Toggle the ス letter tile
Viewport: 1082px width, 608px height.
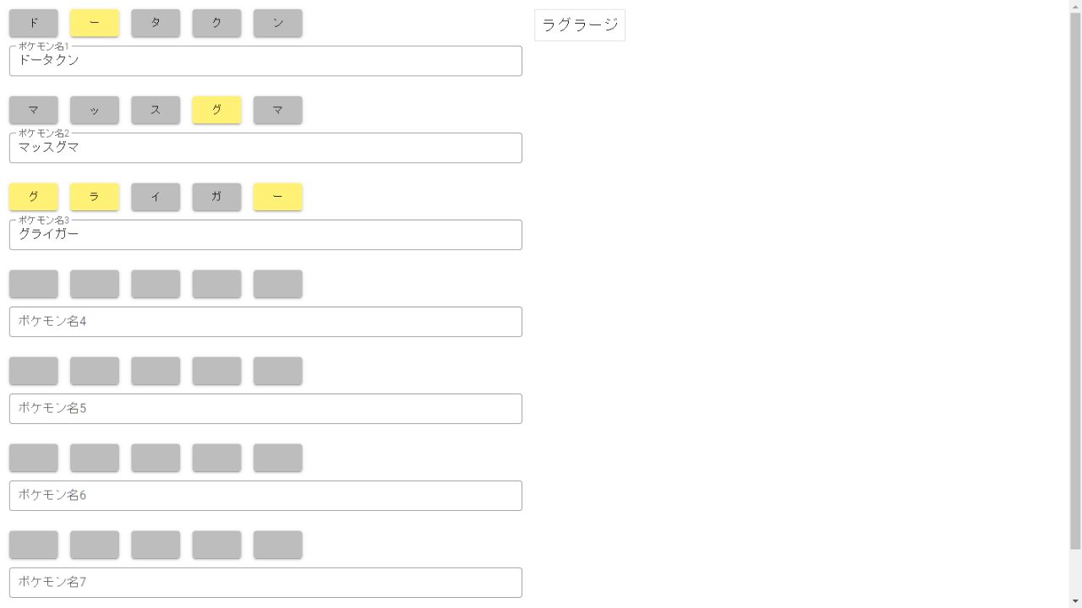tap(156, 111)
